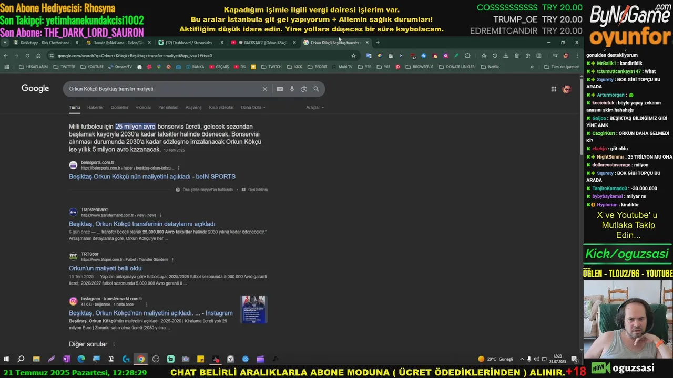Open Transfermarkt transferinin detaylarını açıkladı link
This screenshot has width=673, height=378.
(142, 224)
